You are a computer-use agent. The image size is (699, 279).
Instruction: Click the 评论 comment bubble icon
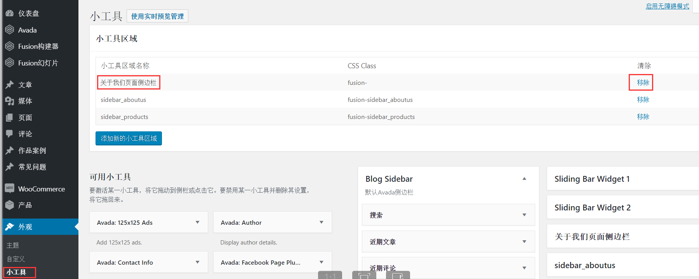[10, 134]
